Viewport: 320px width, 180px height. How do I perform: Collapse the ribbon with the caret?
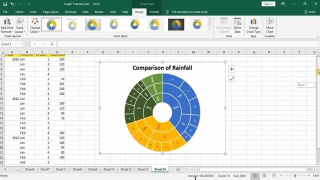coord(318,36)
